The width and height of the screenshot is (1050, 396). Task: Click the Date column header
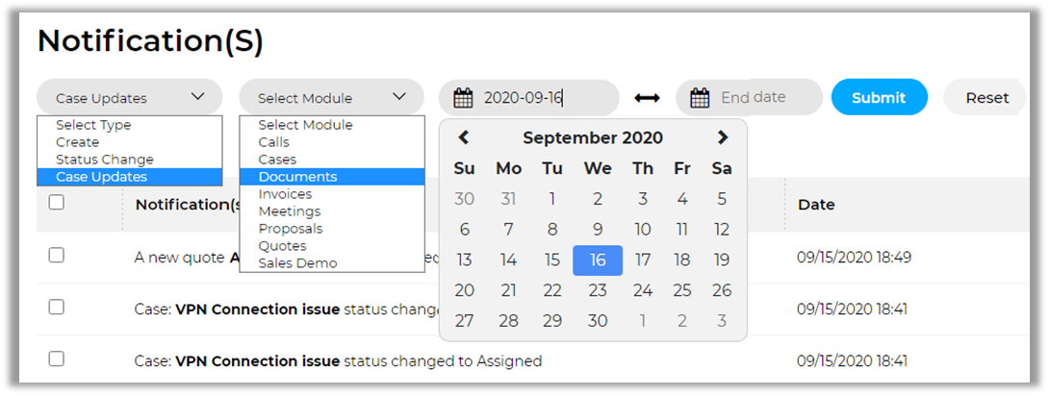point(816,204)
